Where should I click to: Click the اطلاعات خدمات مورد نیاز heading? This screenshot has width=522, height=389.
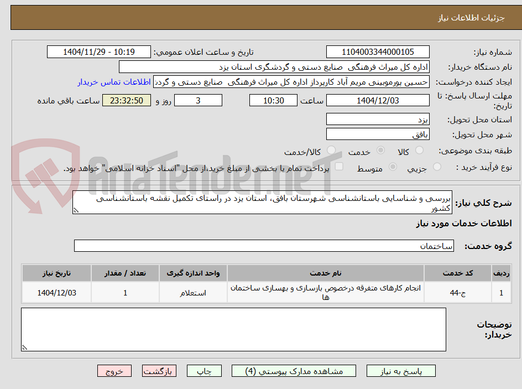point(464,224)
